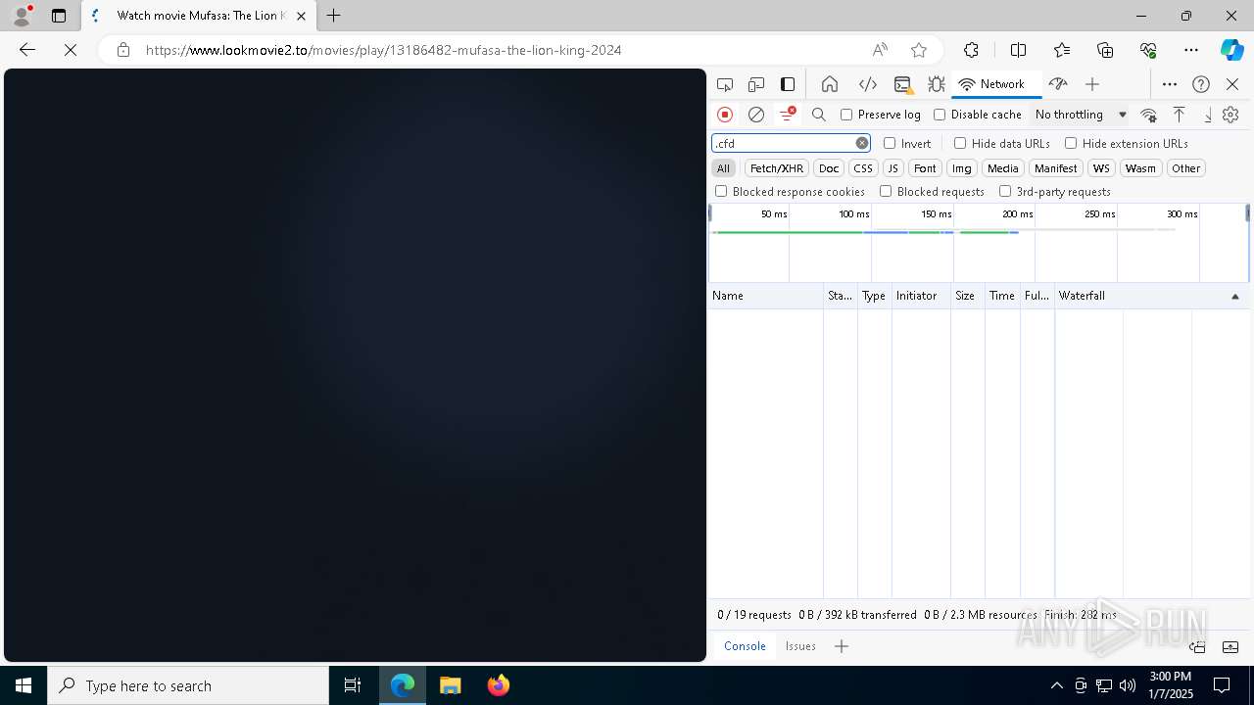Open Network settings gear icon
Image resolution: width=1254 pixels, height=705 pixels.
click(x=1231, y=115)
